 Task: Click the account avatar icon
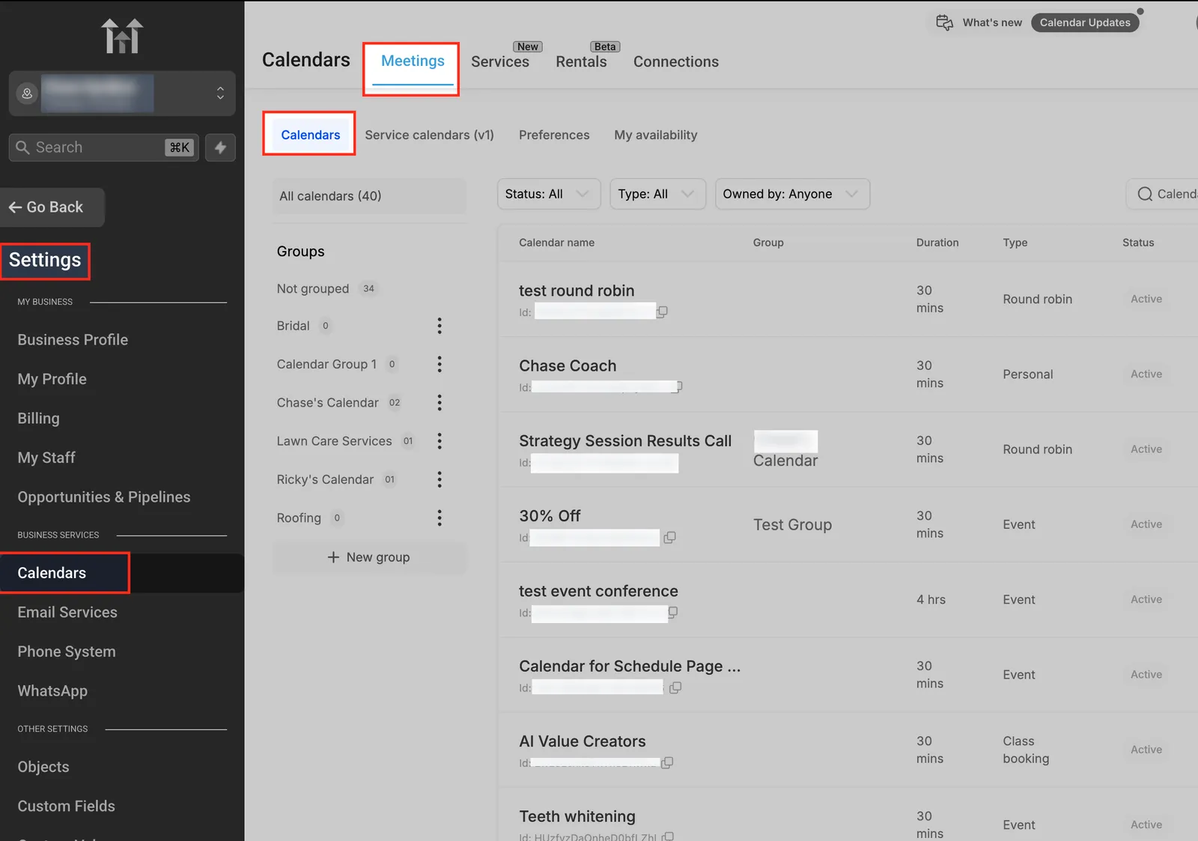click(x=27, y=94)
